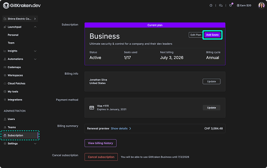Screen dimensions: 267x168
Task: Click the renewal amount CHF 3,084.48
Action: pyautogui.click(x=214, y=128)
